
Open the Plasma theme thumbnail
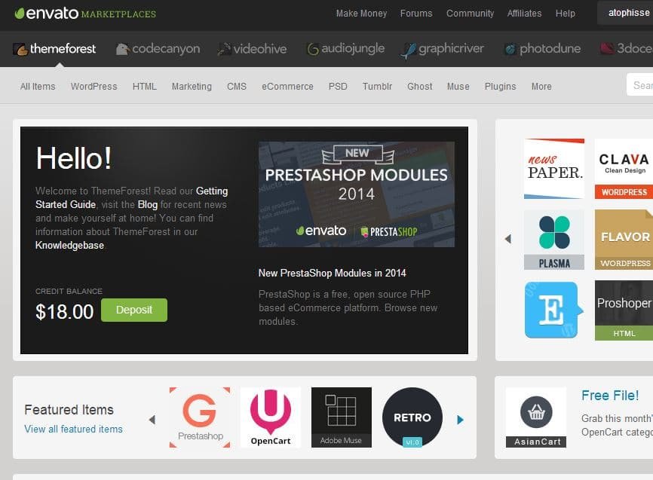pos(554,240)
